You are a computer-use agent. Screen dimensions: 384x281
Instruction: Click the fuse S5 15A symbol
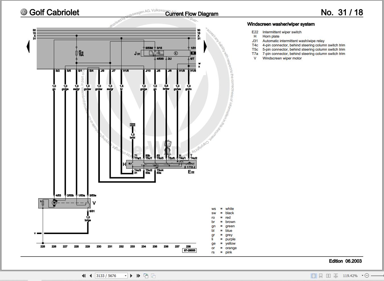coord(77,53)
